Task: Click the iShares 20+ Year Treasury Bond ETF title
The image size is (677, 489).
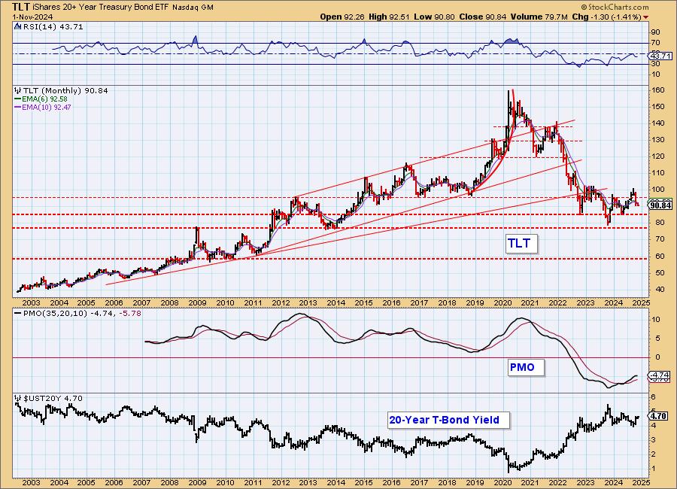Action: pos(101,8)
